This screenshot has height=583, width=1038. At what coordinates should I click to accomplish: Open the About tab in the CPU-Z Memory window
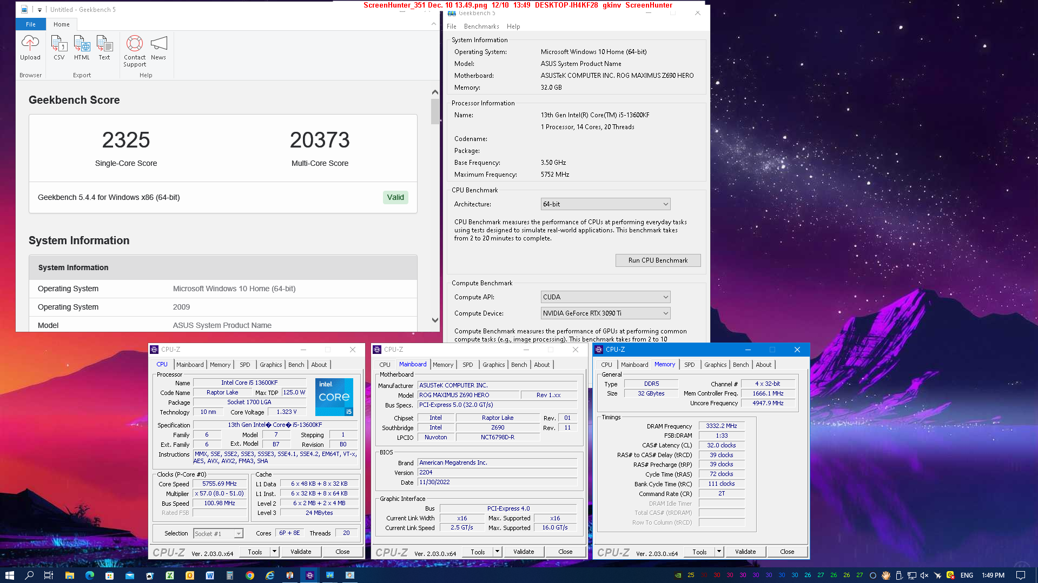pyautogui.click(x=764, y=365)
